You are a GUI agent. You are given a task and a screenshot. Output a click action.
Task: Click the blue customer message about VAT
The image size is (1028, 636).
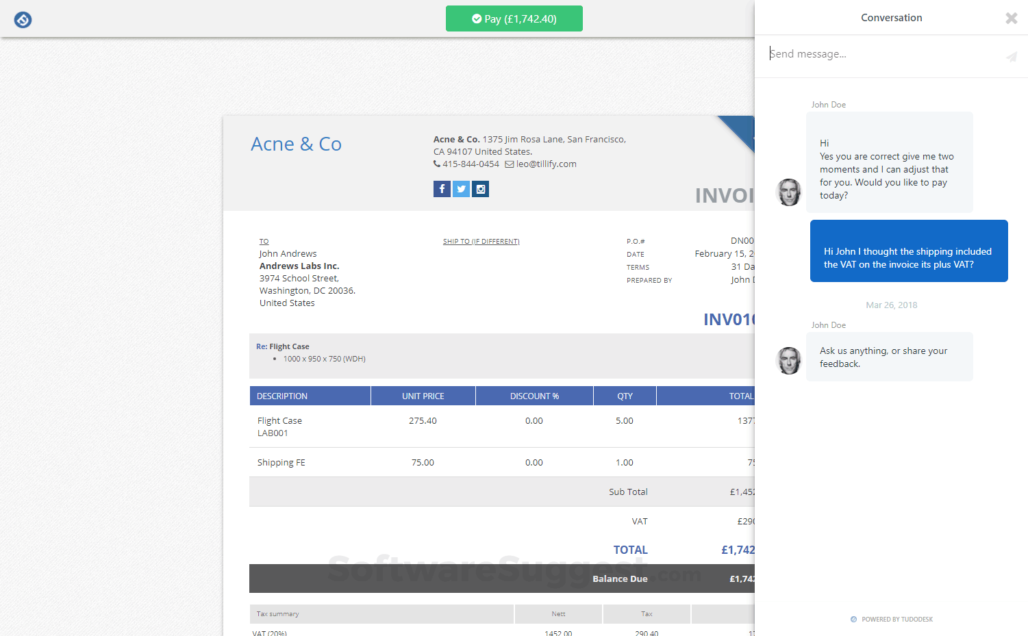pyautogui.click(x=909, y=251)
